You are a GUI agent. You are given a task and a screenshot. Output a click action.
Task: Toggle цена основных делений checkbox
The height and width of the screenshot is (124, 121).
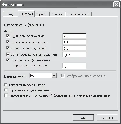(x=8, y=48)
